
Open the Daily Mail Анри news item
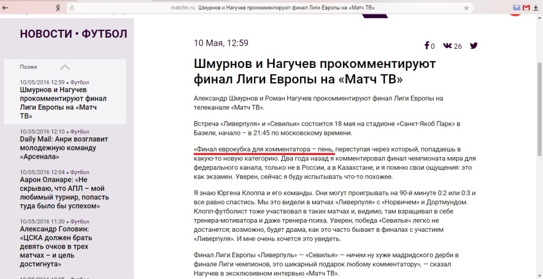[64, 148]
